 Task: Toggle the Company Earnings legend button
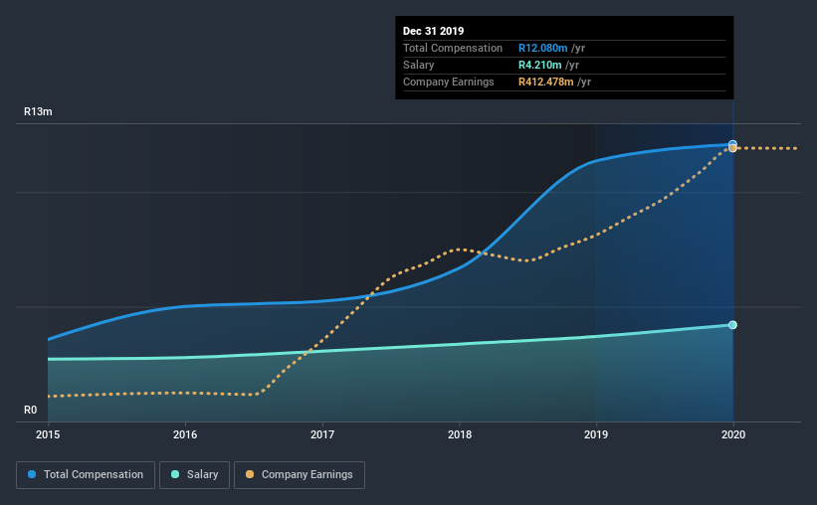(300, 475)
